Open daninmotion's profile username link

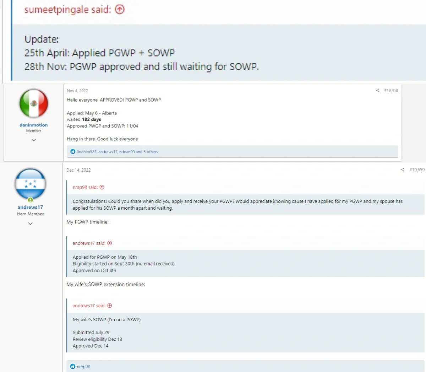click(x=34, y=125)
